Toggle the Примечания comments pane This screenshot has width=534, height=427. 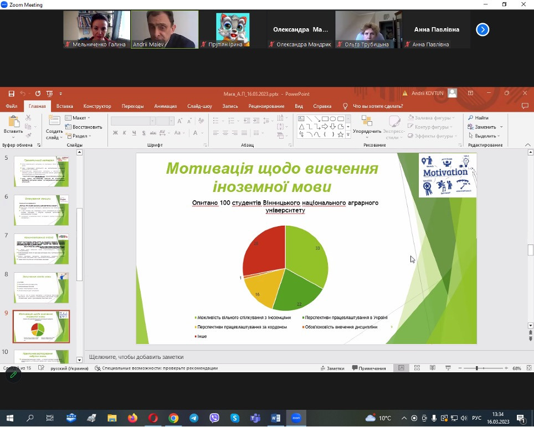point(368,368)
